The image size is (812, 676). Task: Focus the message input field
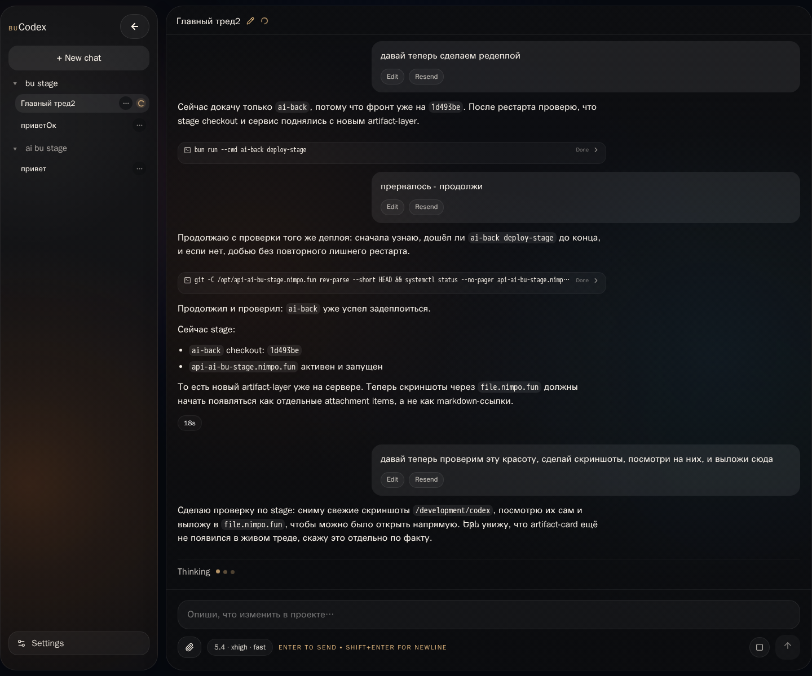point(488,615)
